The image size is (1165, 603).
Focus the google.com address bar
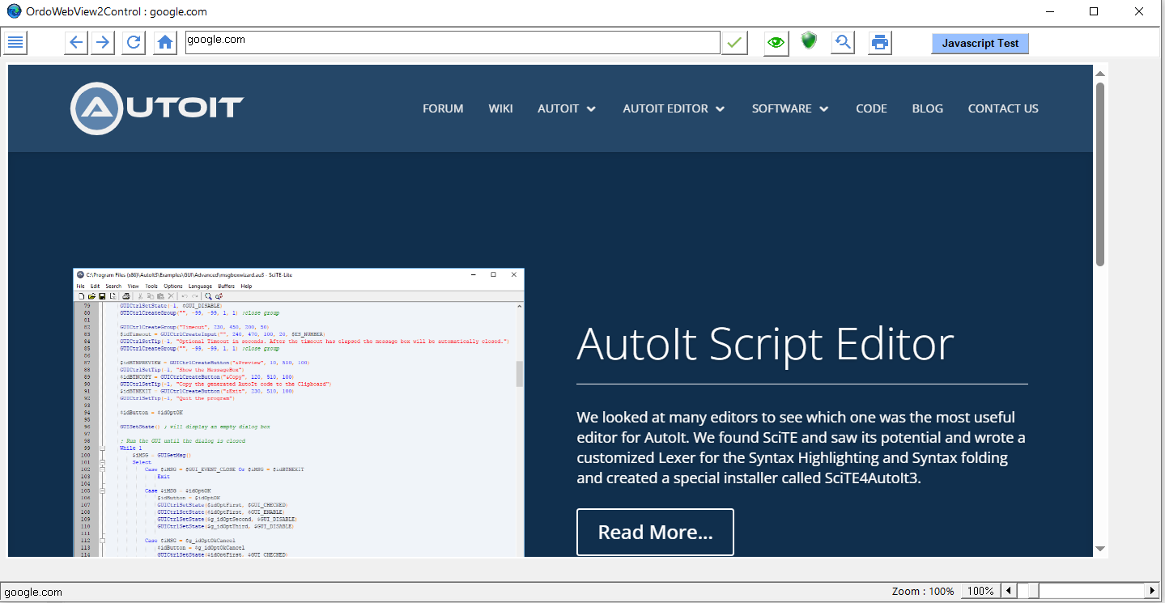coord(453,42)
